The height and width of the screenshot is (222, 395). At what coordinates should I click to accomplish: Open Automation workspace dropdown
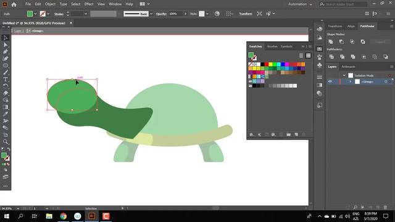(300, 4)
